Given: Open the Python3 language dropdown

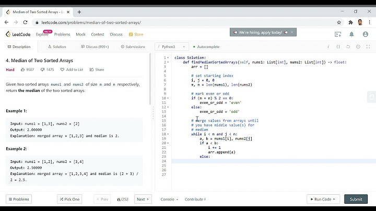Looking at the screenshot, I should [x=172, y=47].
